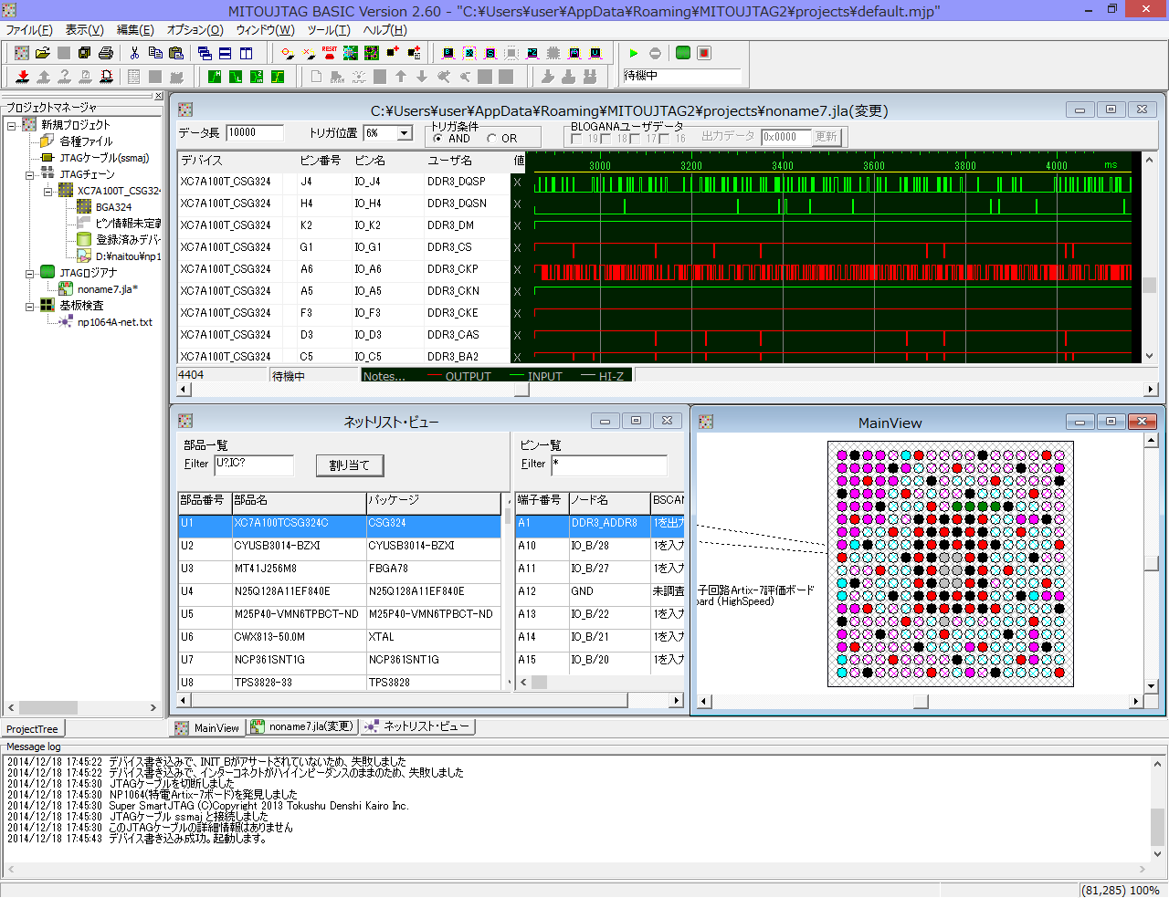The image size is (1169, 898).
Task: Click the 割り当て button
Action: 349,465
